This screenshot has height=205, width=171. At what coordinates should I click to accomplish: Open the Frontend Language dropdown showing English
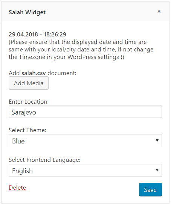(x=85, y=170)
